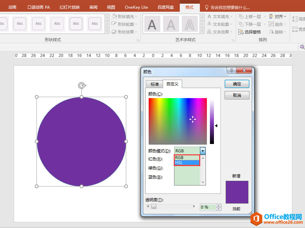Click the luminance slider bar
Viewport: 305px width, 228px height.
click(x=212, y=122)
